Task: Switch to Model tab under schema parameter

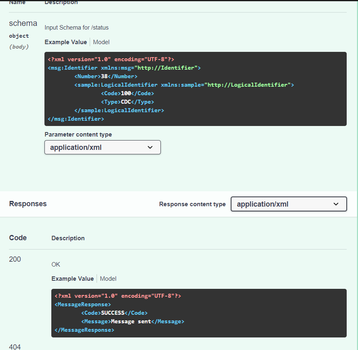Action: (101, 42)
